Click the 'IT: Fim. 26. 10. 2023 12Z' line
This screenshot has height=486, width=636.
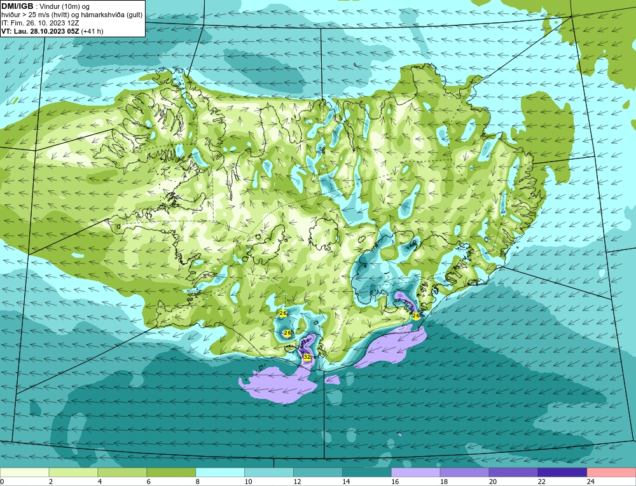click(39, 23)
